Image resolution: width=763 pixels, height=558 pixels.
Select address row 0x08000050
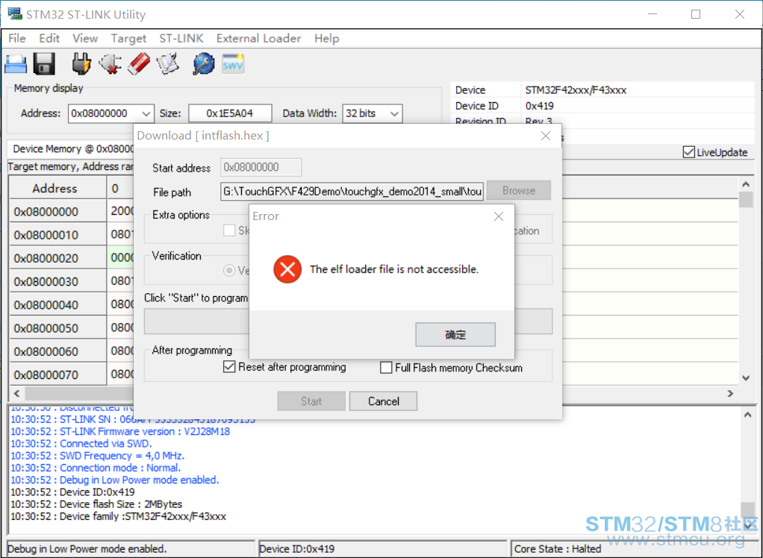[x=57, y=328]
